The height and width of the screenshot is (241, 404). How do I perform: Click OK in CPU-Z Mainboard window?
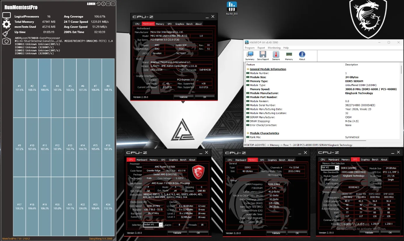pos(204,97)
